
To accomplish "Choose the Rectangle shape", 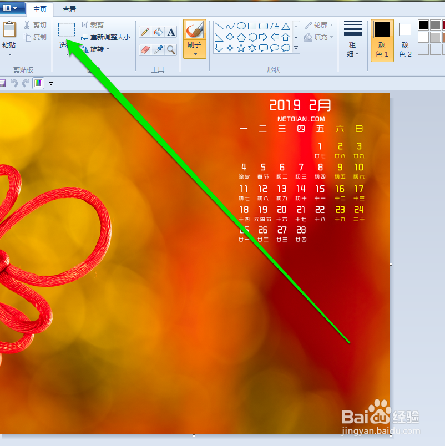I will 252,26.
